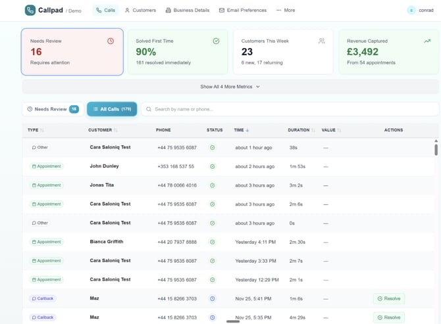The width and height of the screenshot is (441, 324).
Task: Click the clock icon on Needs Review card
Action: 110,41
